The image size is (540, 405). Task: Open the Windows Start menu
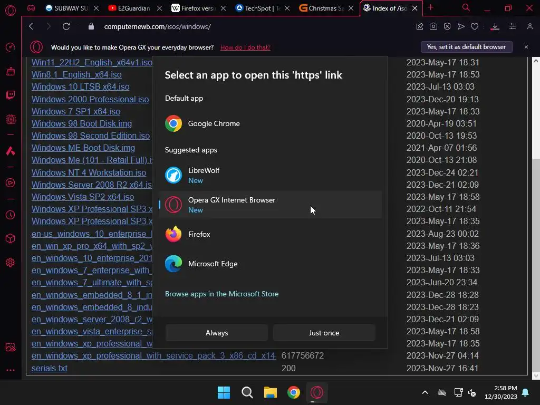224,392
